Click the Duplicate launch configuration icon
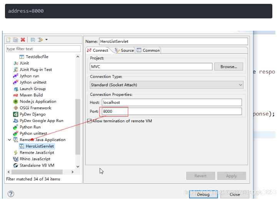Image resolution: width=280 pixels, height=199 pixels. pyautogui.click(x=15, y=39)
